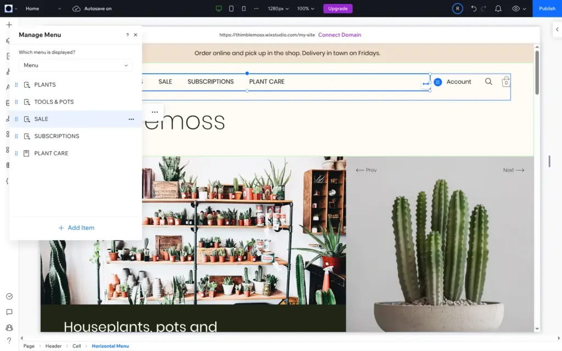The height and width of the screenshot is (351, 562).
Task: Open the 'Which menu is displayed' Menu dropdown
Action: 76,65
